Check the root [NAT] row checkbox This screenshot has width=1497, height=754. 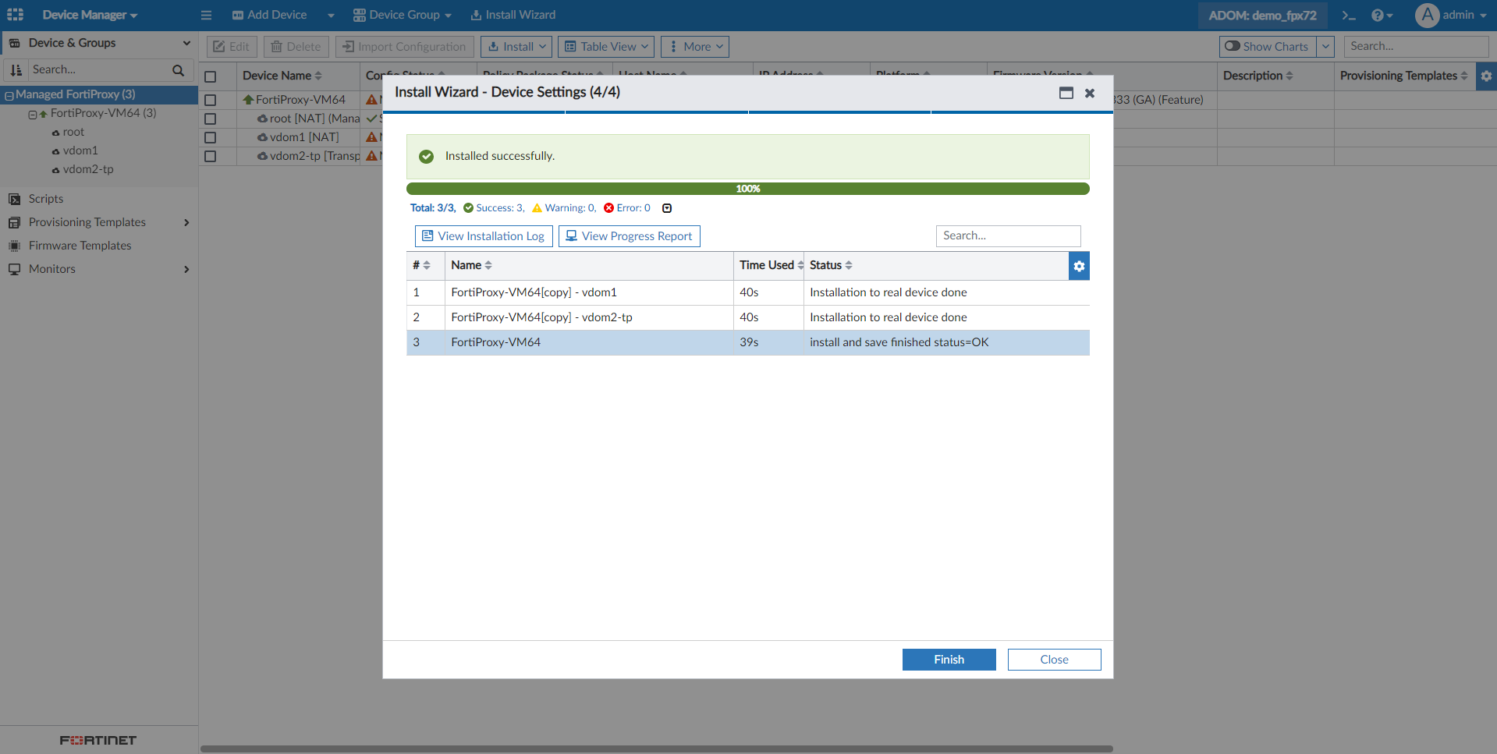click(210, 119)
